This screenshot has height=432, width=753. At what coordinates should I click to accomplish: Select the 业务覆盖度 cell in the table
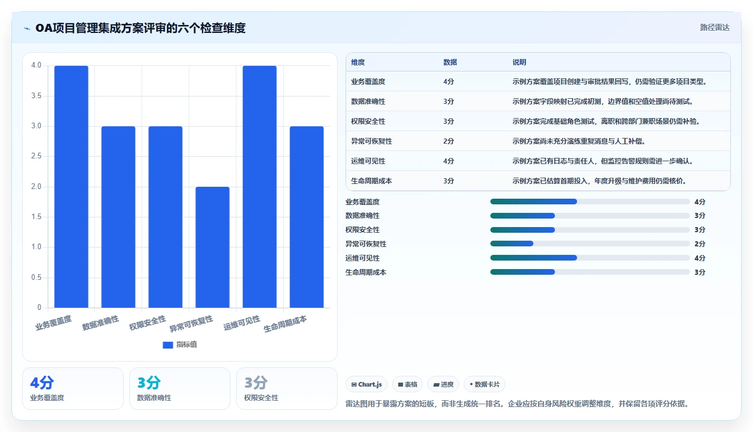click(x=368, y=82)
